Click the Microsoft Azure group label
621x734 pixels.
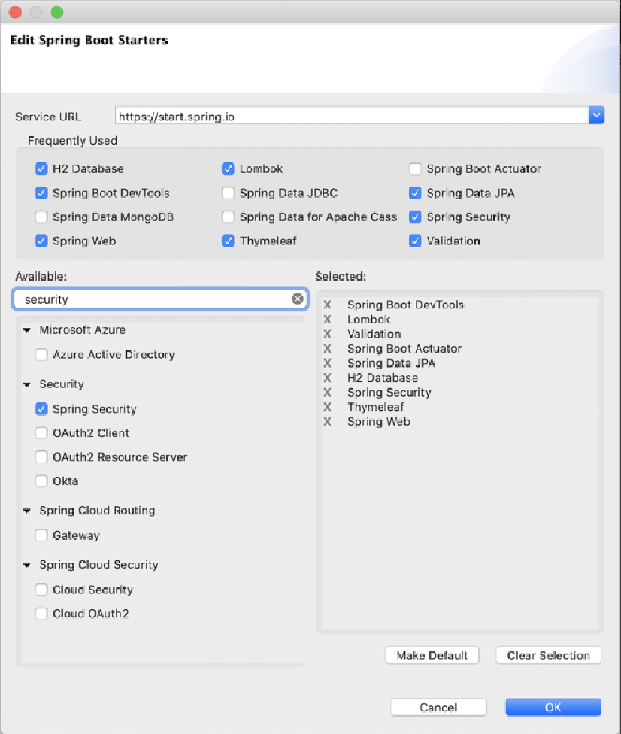coord(83,330)
